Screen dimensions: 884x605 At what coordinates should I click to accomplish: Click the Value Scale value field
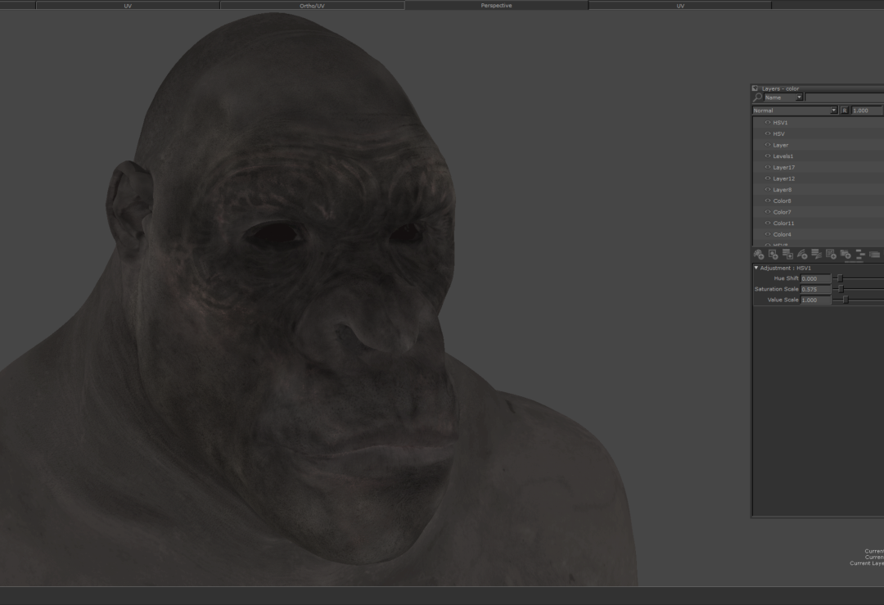(816, 300)
